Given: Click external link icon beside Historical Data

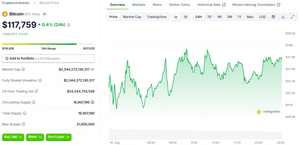Looking at the screenshot, I should coord(224,5).
